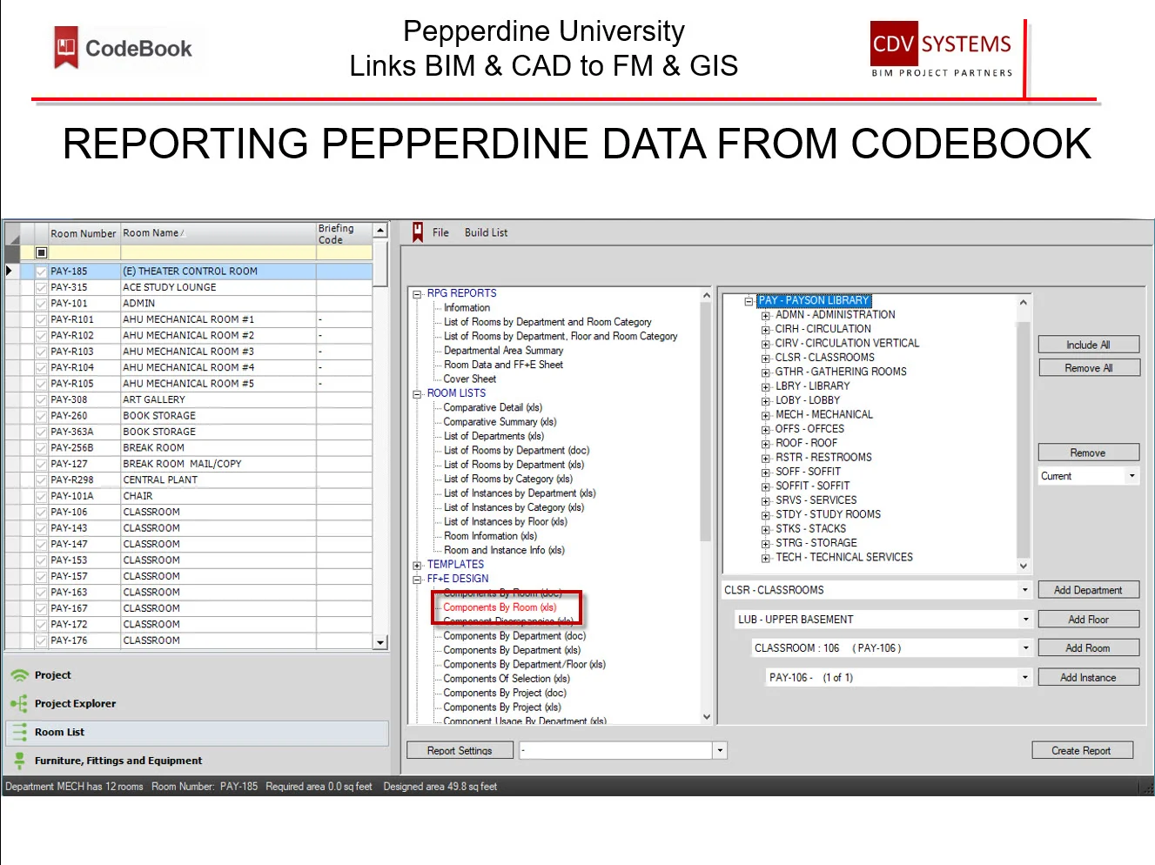Image resolution: width=1155 pixels, height=865 pixels.
Task: Click the Create Report button
Action: pos(1082,750)
